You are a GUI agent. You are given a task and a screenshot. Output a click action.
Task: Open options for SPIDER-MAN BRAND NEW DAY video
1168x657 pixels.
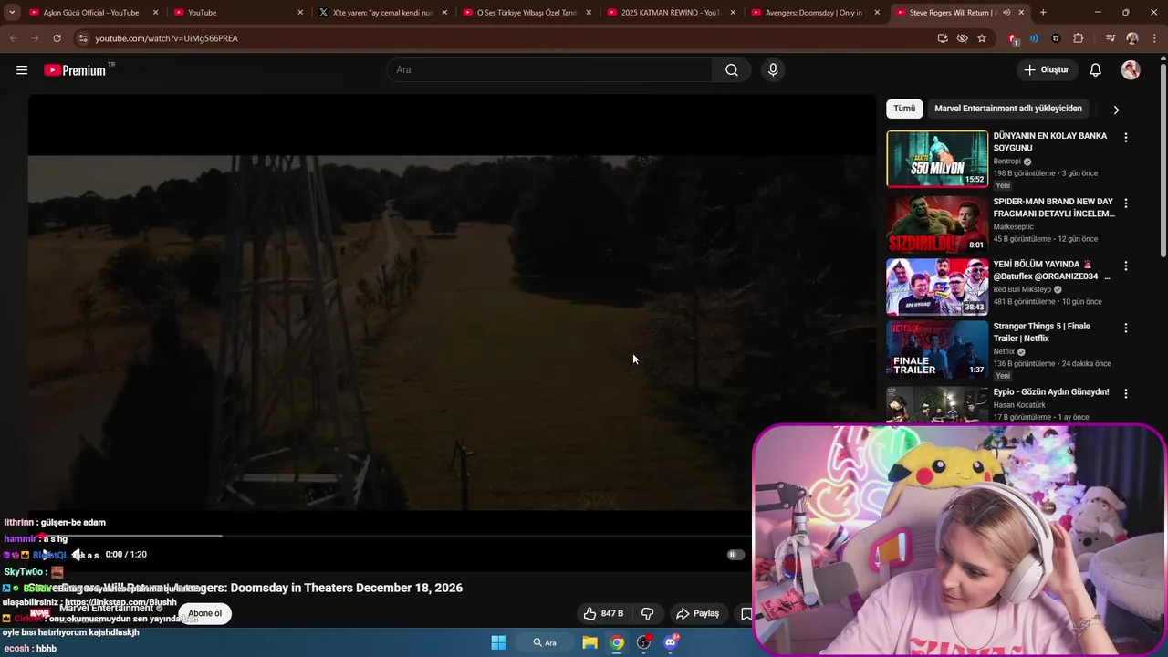tap(1125, 203)
